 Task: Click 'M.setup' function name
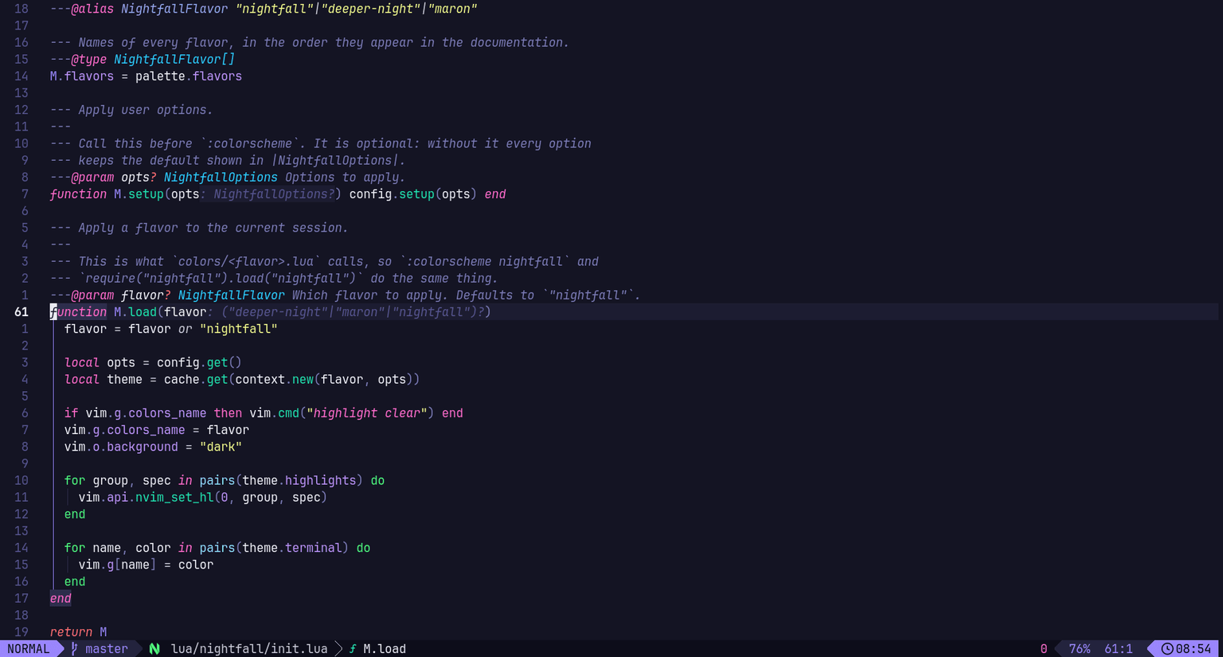[139, 194]
